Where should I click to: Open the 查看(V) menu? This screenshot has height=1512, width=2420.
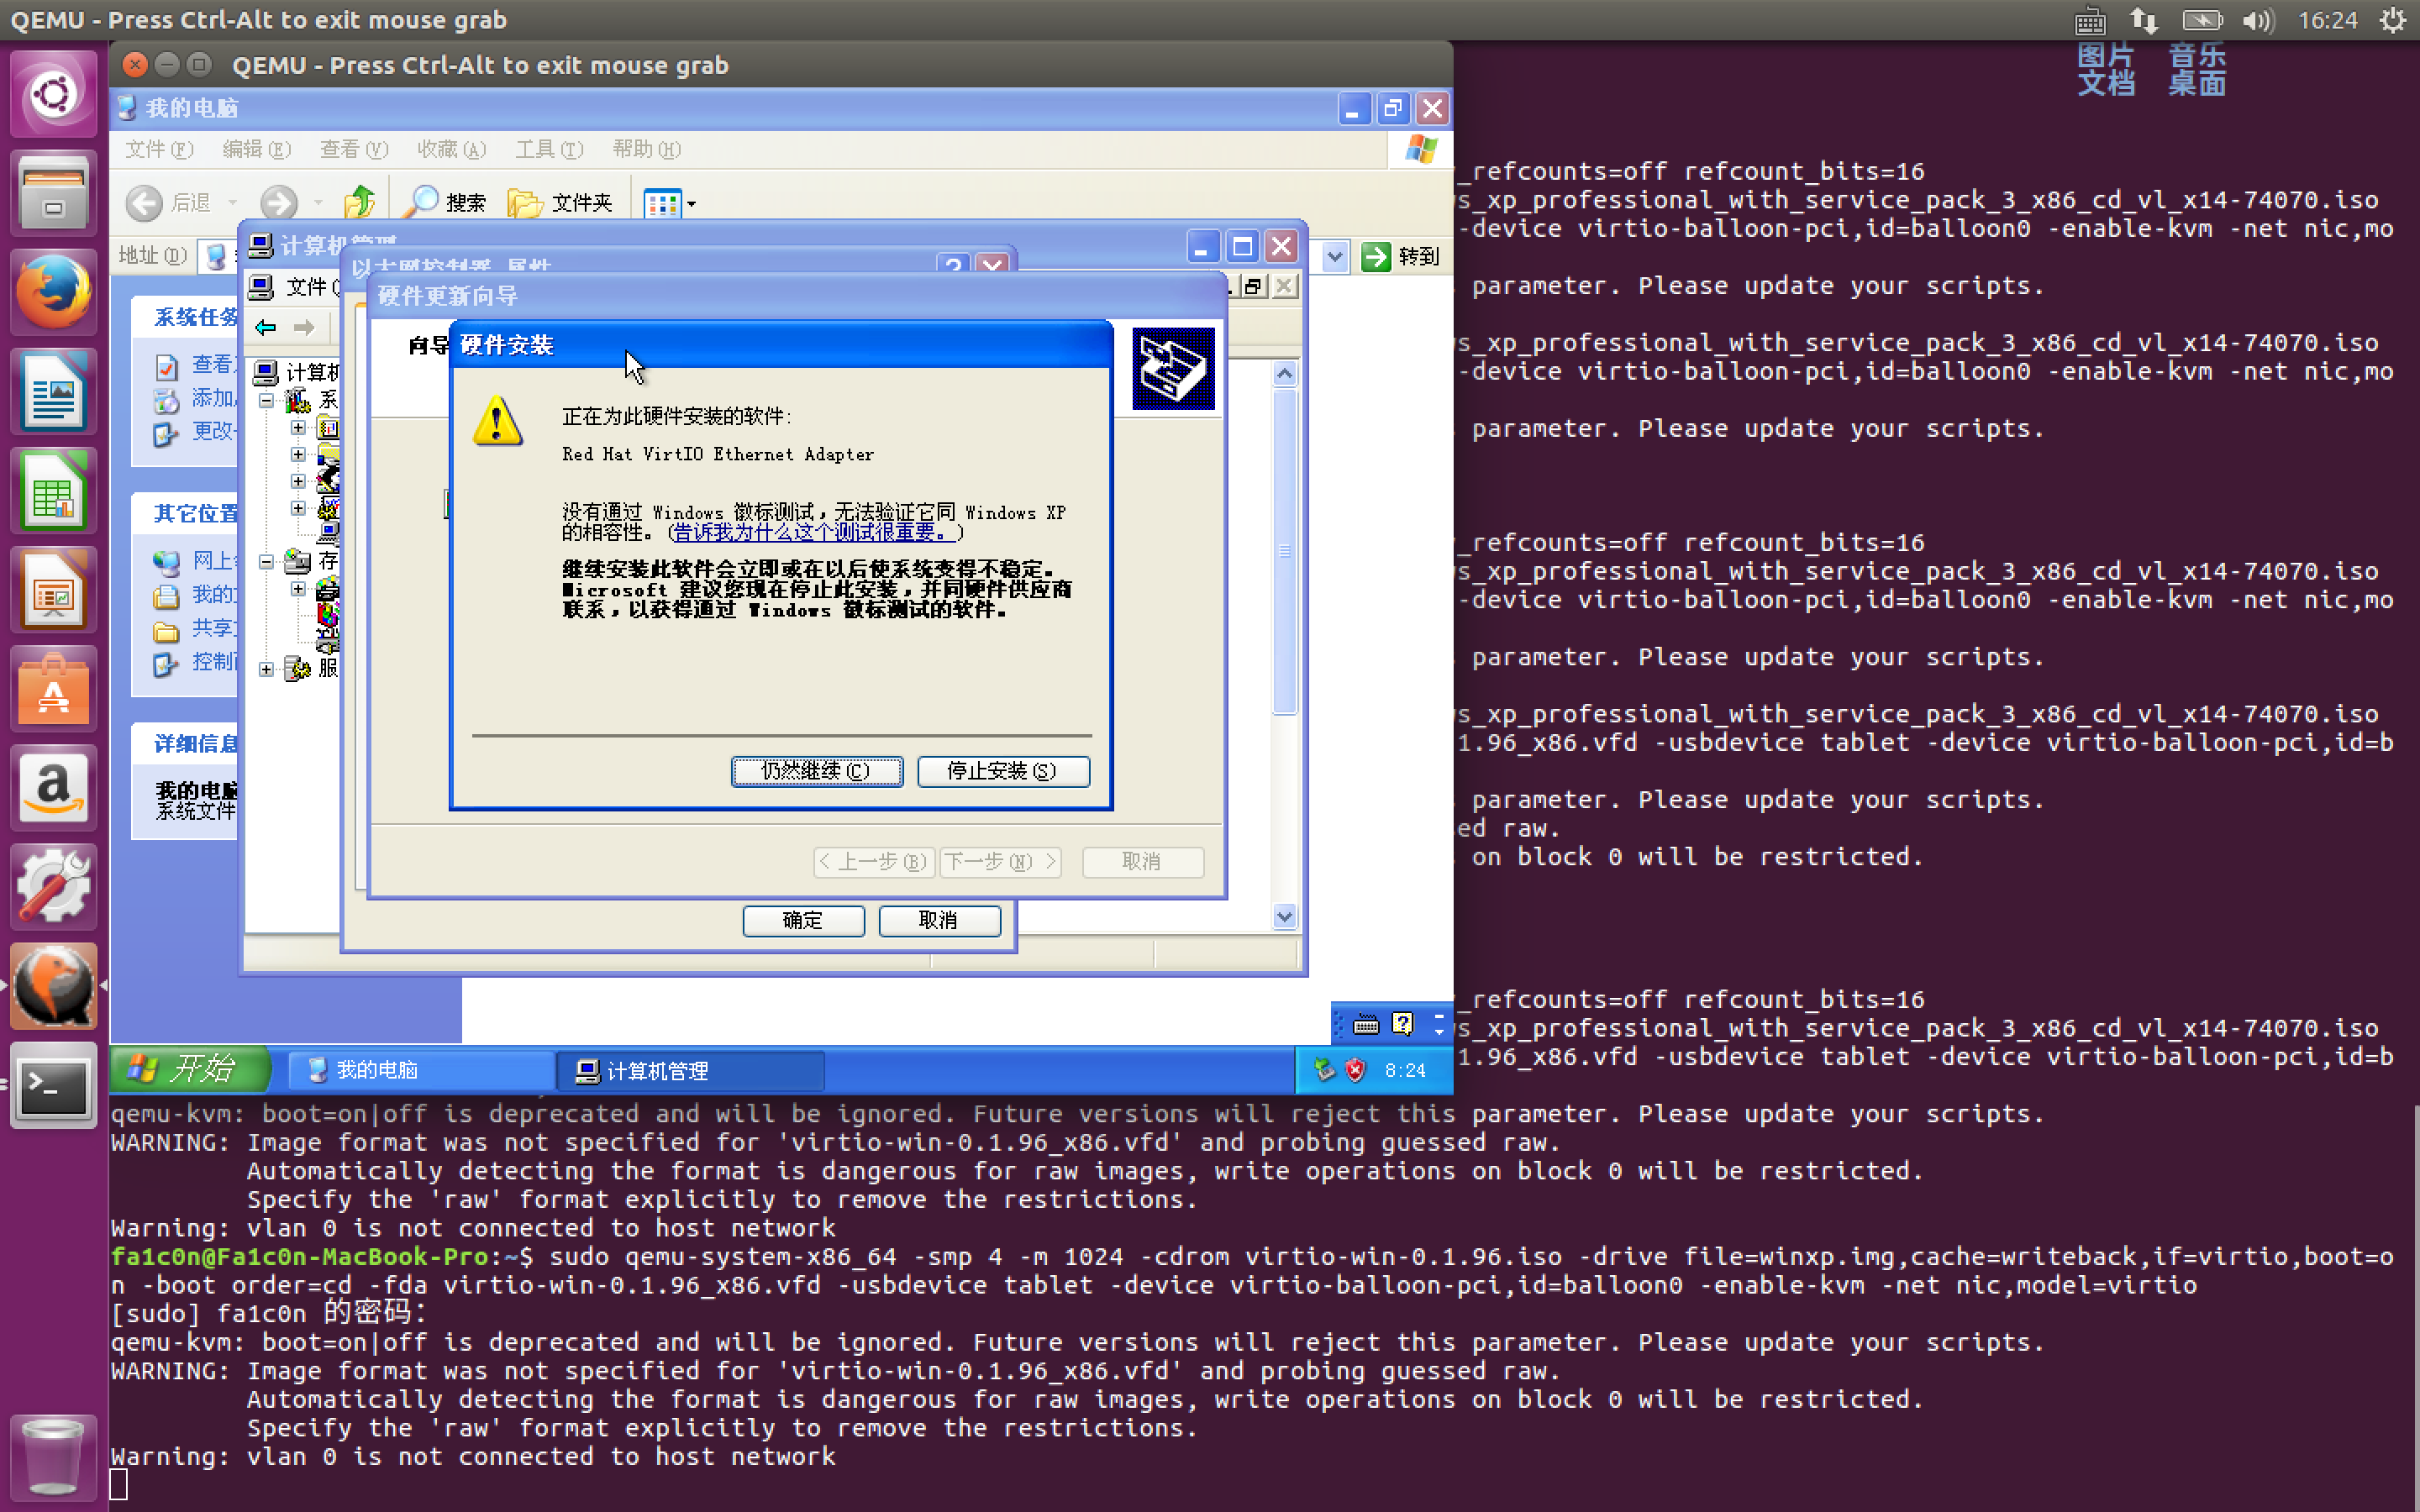353,149
